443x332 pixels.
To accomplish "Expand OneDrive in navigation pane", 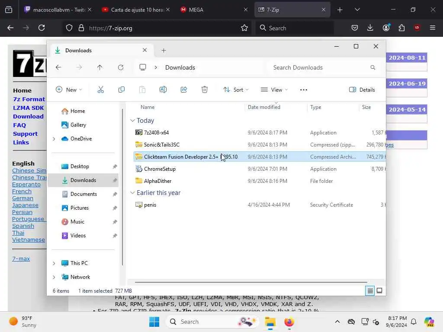I will tap(54, 139).
